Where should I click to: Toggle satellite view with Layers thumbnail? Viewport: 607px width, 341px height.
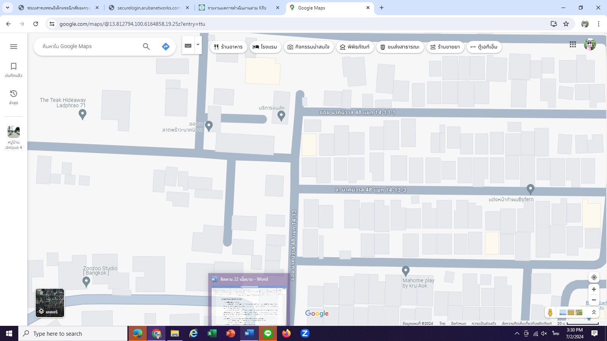tap(50, 303)
